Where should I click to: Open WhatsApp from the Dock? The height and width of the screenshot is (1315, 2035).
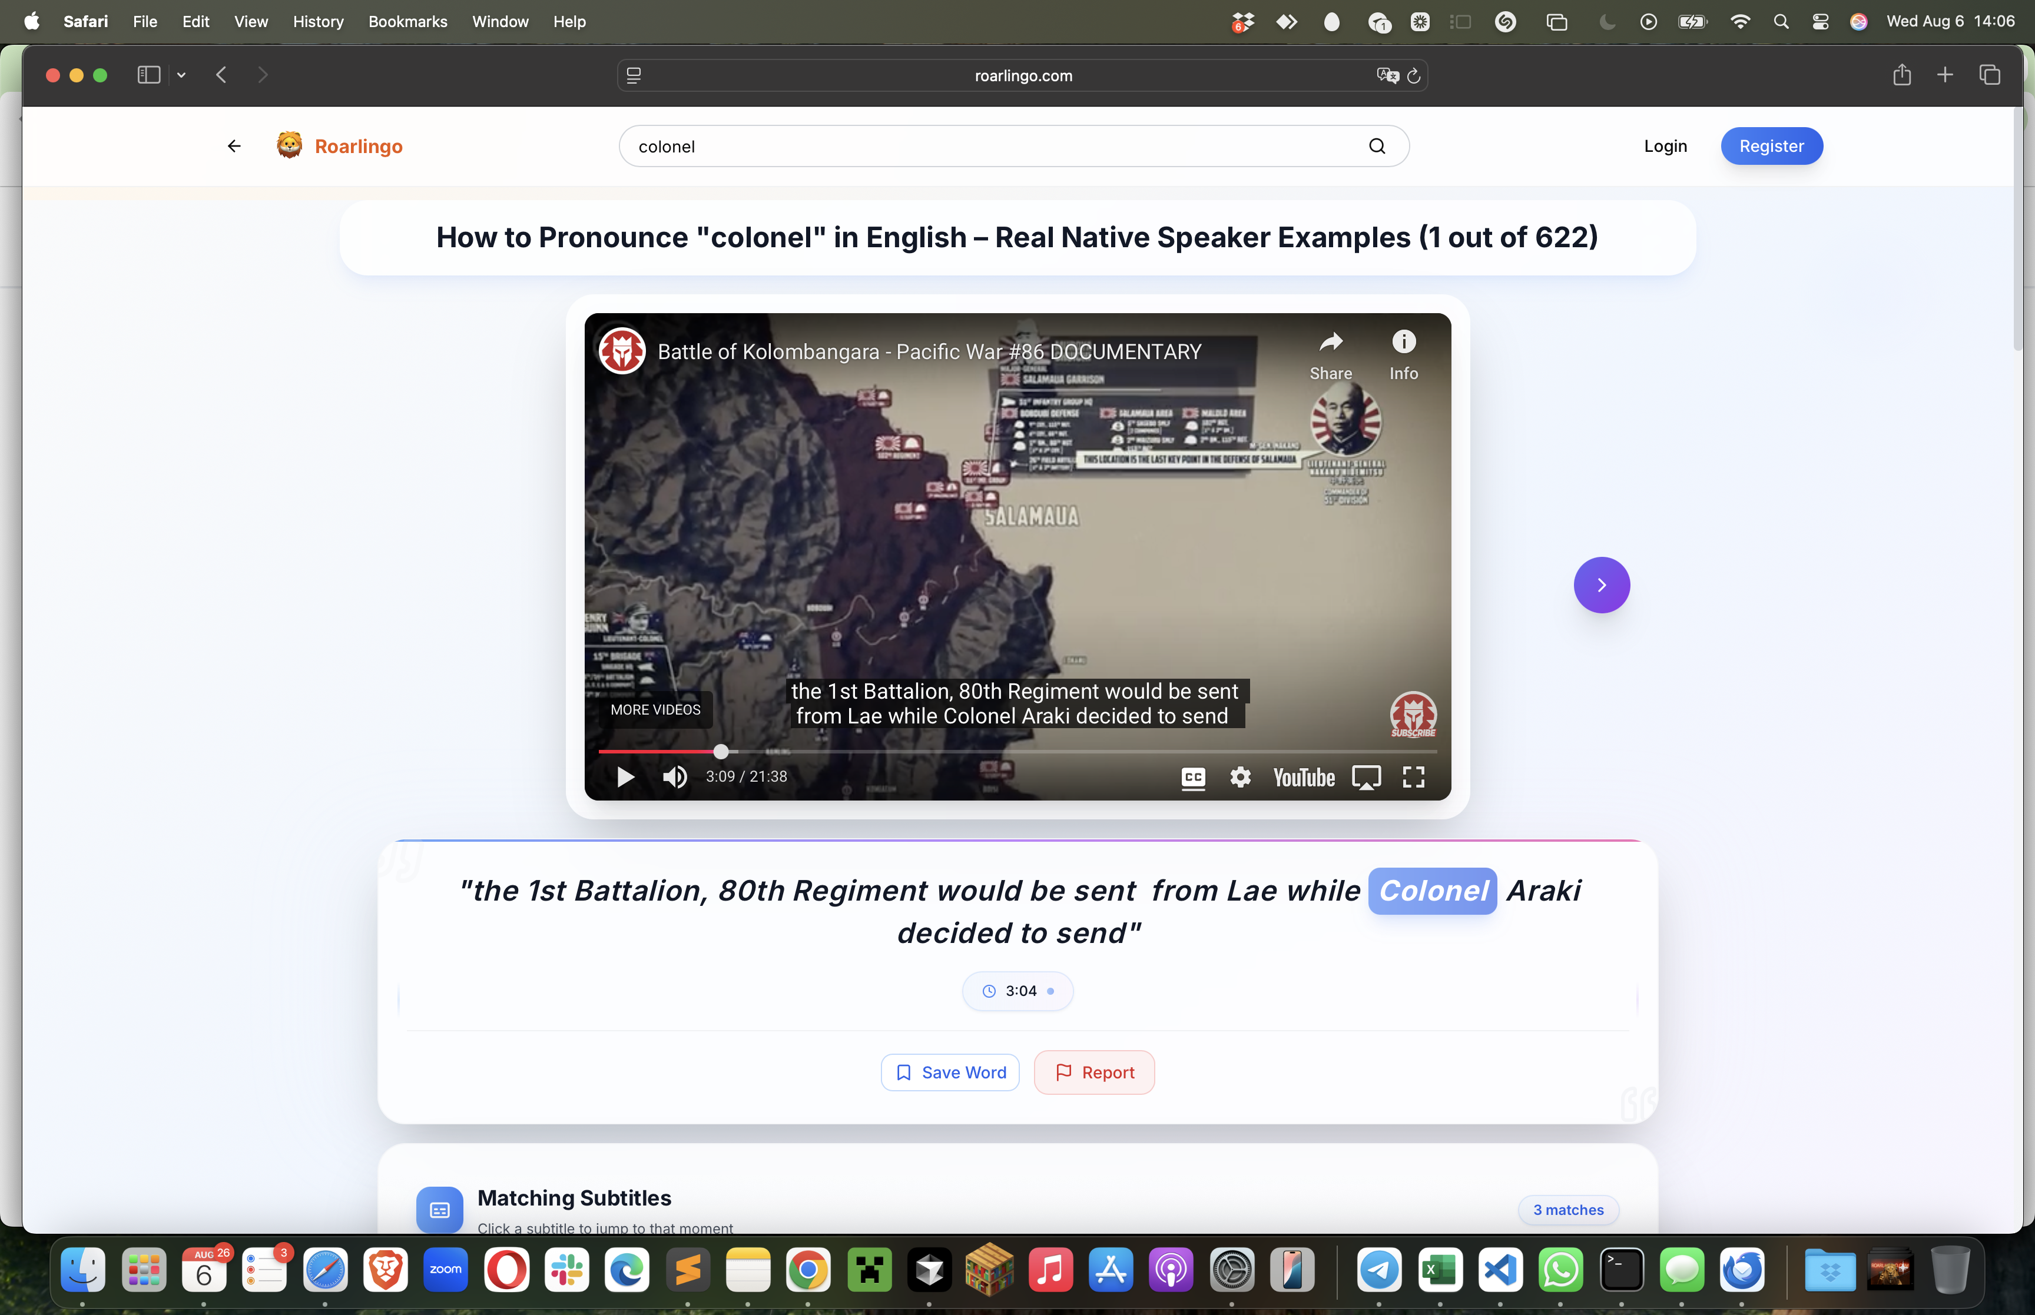[x=1560, y=1271]
